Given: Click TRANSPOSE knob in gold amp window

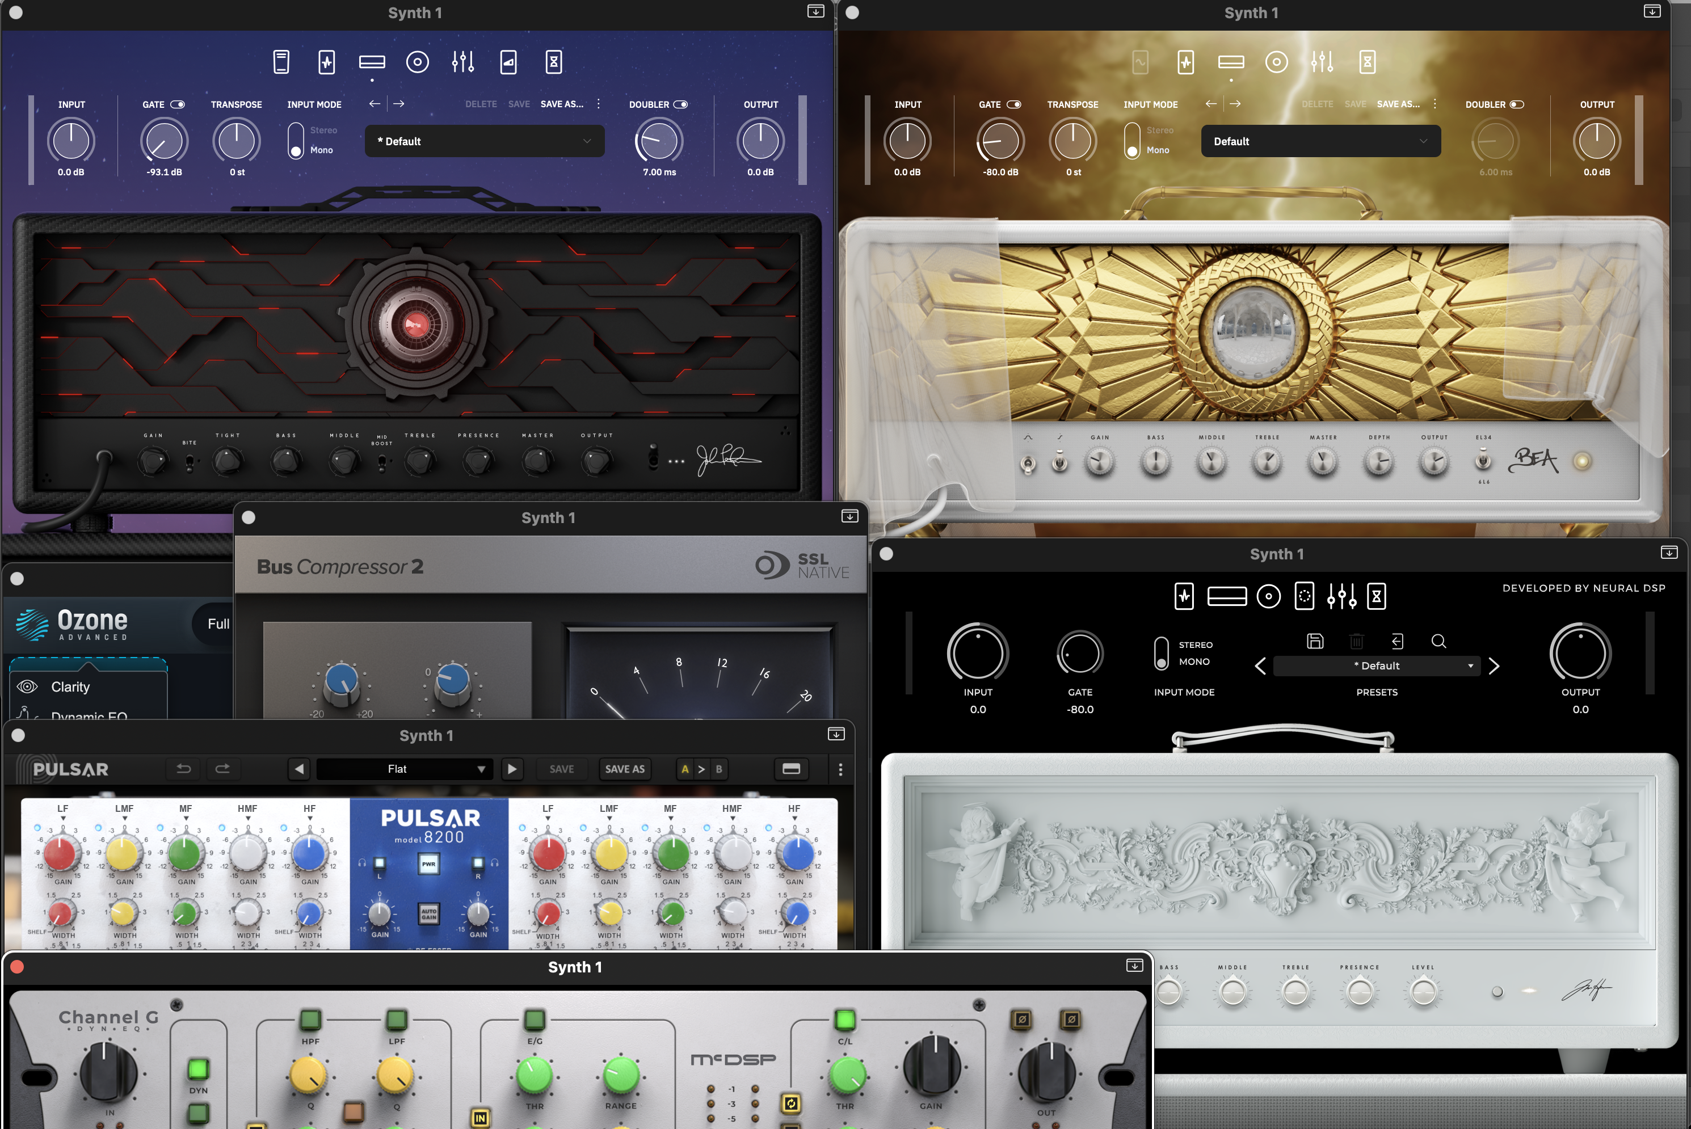Looking at the screenshot, I should click(x=1072, y=140).
